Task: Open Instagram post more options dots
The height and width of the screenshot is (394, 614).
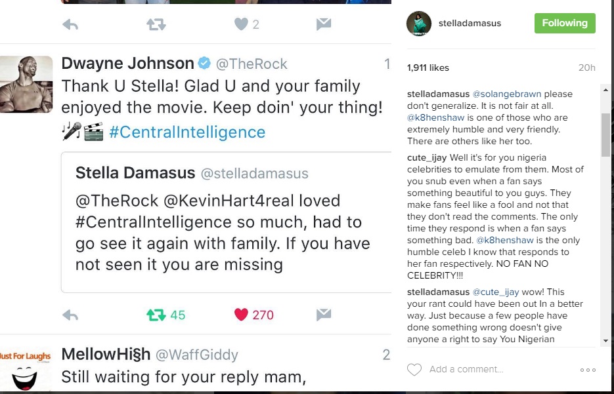Action: pos(588,370)
